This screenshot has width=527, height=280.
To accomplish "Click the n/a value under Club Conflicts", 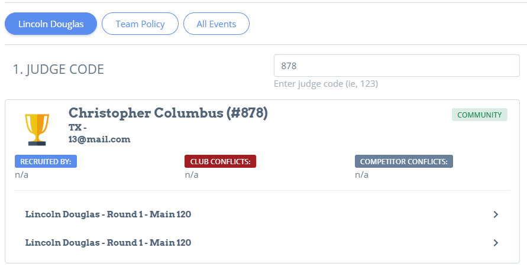I will tap(192, 175).
